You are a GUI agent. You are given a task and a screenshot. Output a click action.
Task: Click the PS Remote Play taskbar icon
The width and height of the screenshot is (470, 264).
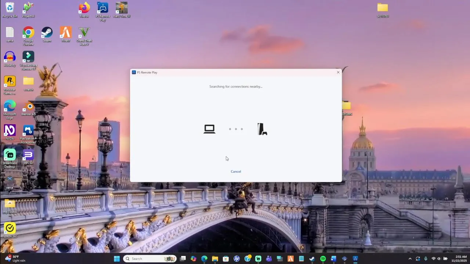pyautogui.click(x=355, y=259)
